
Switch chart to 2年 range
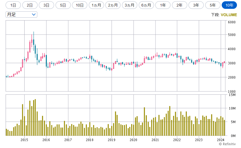click(x=179, y=5)
